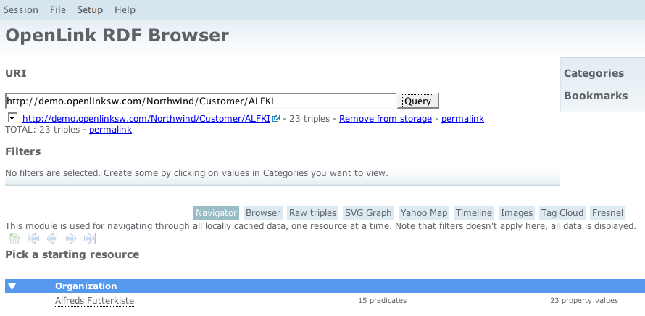This screenshot has width=645, height=316.
Task: Expand the Bookmarks side panel
Action: click(596, 96)
